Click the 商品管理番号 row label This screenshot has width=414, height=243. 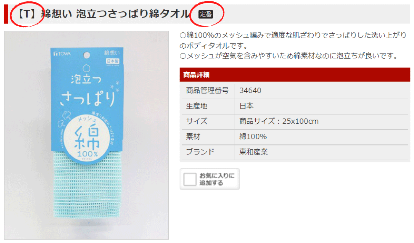pos(207,91)
